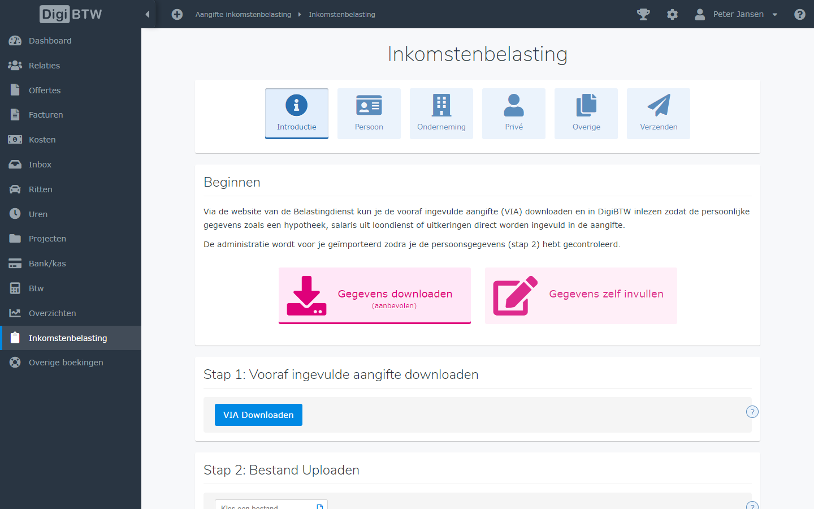Click the DigiBTW logo
Image resolution: width=814 pixels, height=509 pixels.
coord(71,14)
